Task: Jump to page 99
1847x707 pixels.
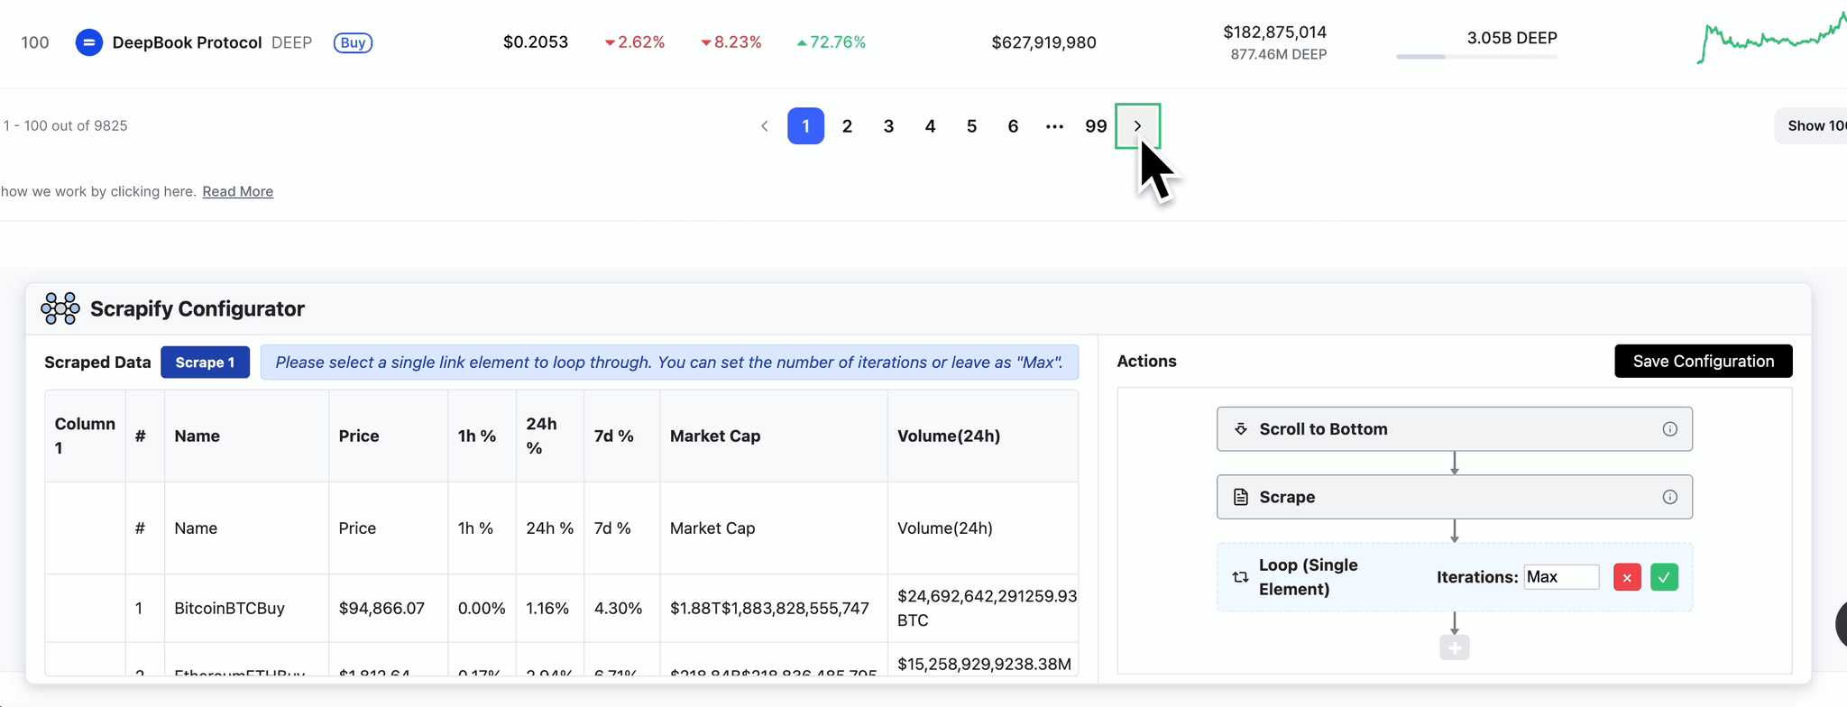Action: pyautogui.click(x=1096, y=126)
